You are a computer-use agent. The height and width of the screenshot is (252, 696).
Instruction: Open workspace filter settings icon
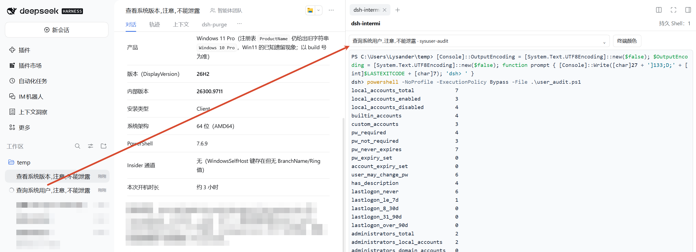tap(91, 146)
